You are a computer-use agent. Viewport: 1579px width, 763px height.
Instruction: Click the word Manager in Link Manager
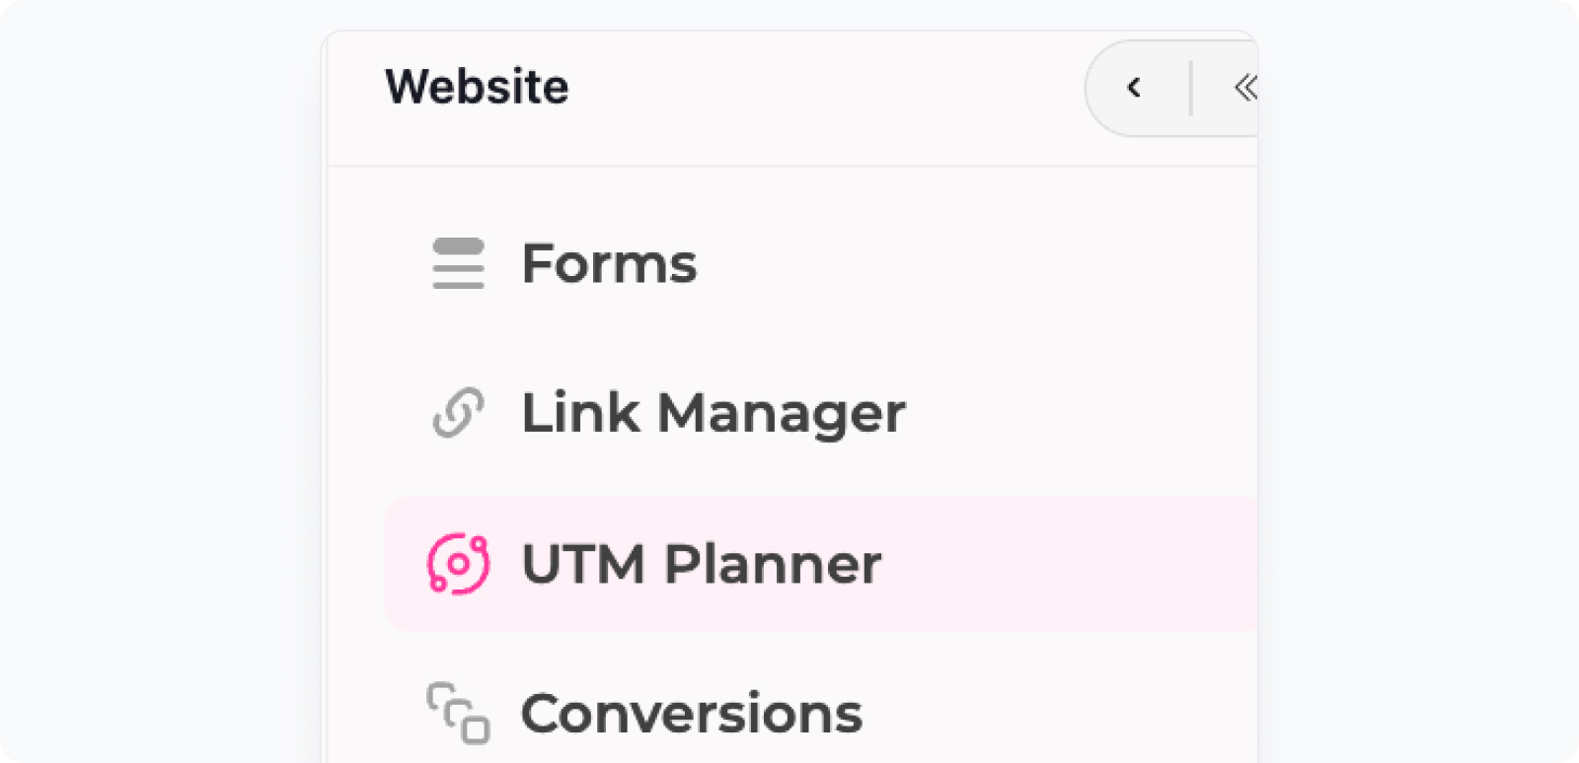tap(782, 414)
